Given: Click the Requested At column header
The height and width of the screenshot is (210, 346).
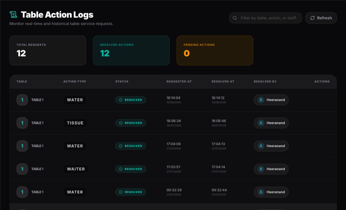Looking at the screenshot, I should [x=179, y=81].
